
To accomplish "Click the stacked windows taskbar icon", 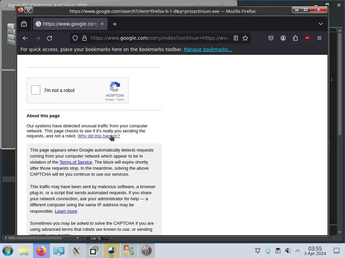I will click(x=94, y=251).
